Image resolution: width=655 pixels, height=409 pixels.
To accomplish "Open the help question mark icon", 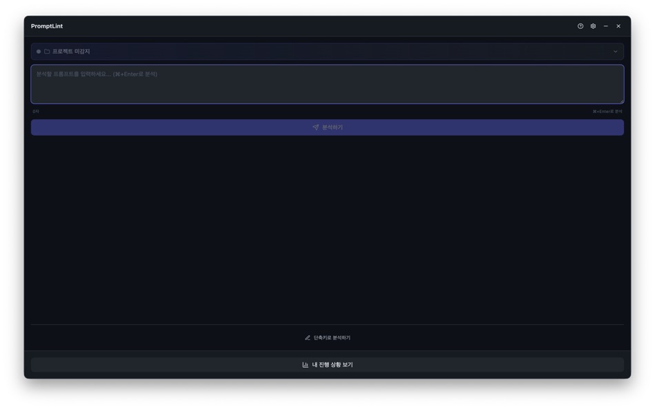I will pos(581,25).
